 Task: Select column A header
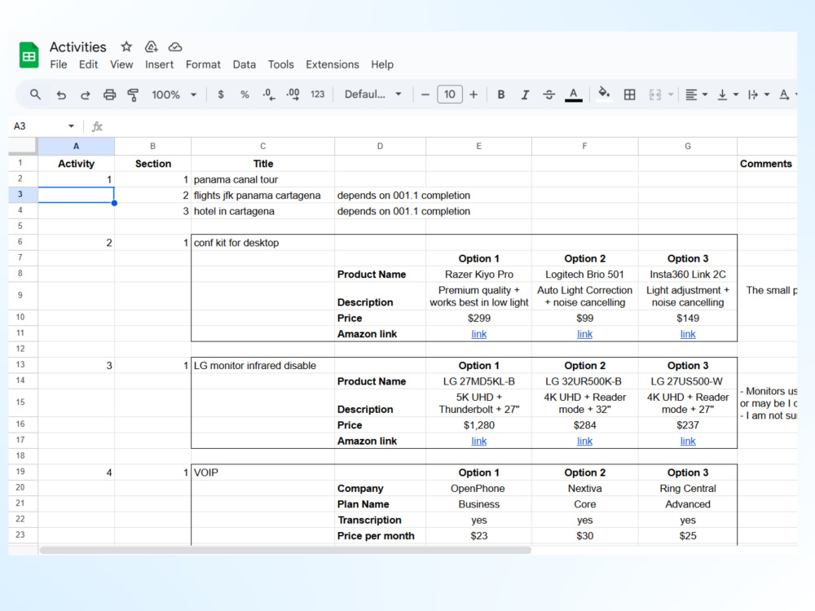point(76,147)
